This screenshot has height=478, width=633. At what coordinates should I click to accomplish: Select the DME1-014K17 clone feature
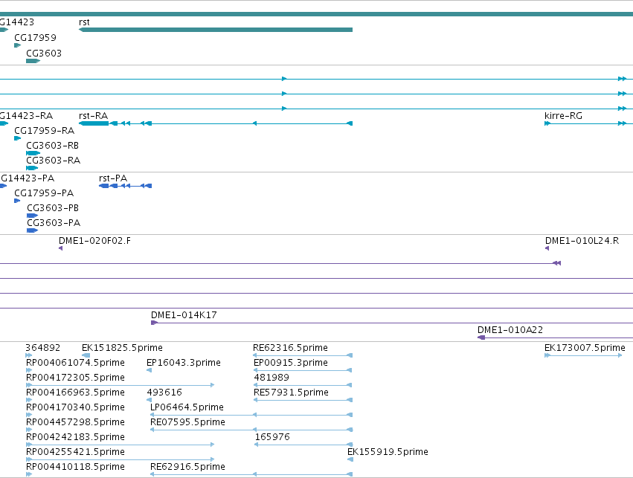coord(391,323)
